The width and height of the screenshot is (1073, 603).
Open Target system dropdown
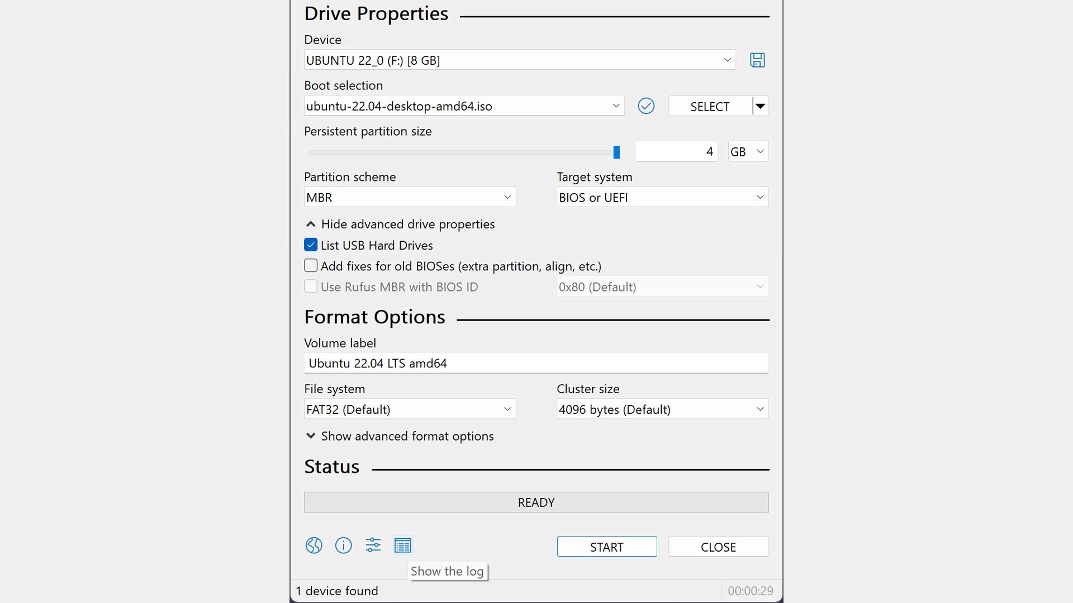pos(662,197)
